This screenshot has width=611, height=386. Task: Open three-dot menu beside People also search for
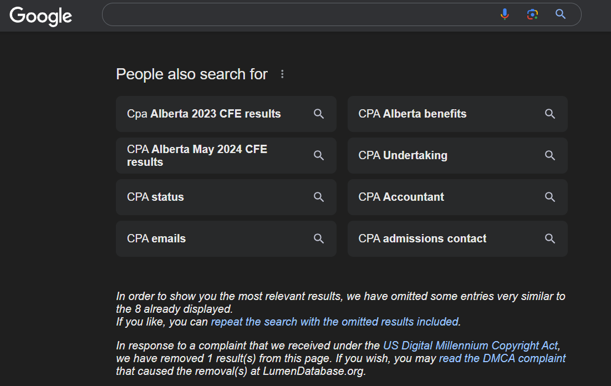[282, 74]
